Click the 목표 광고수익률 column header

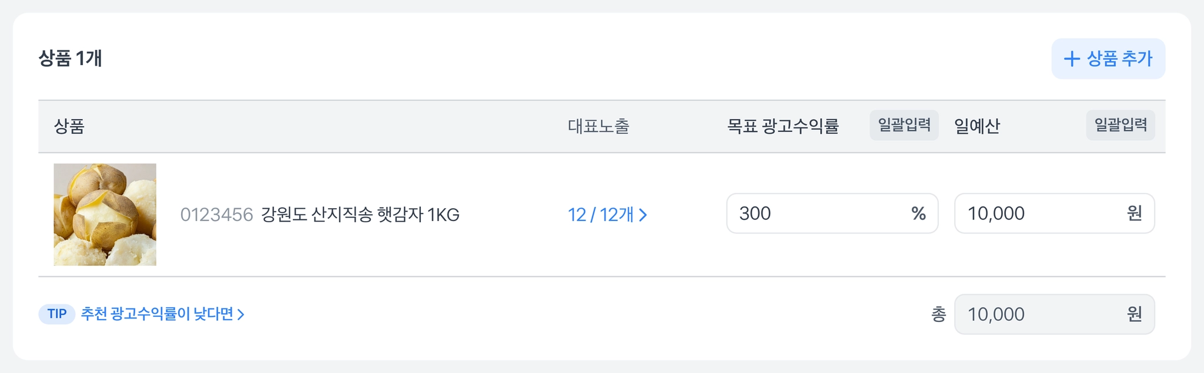click(x=782, y=126)
